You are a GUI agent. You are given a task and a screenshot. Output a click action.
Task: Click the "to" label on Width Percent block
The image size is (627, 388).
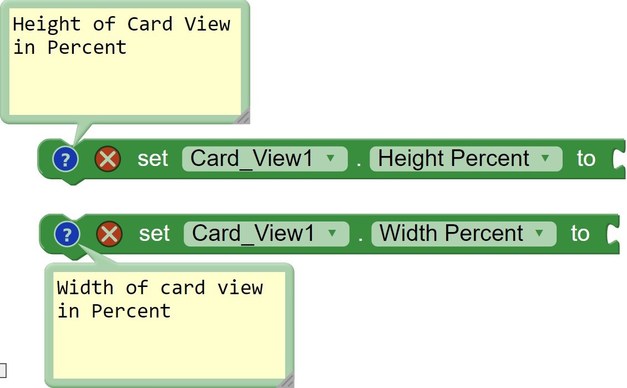[x=580, y=234]
